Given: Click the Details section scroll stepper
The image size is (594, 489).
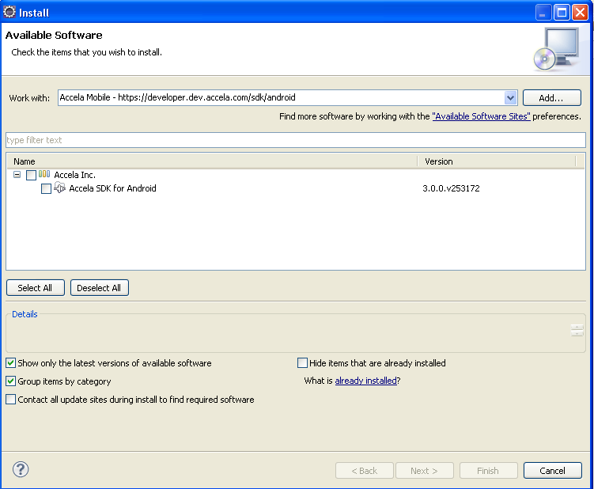Looking at the screenshot, I should point(577,330).
